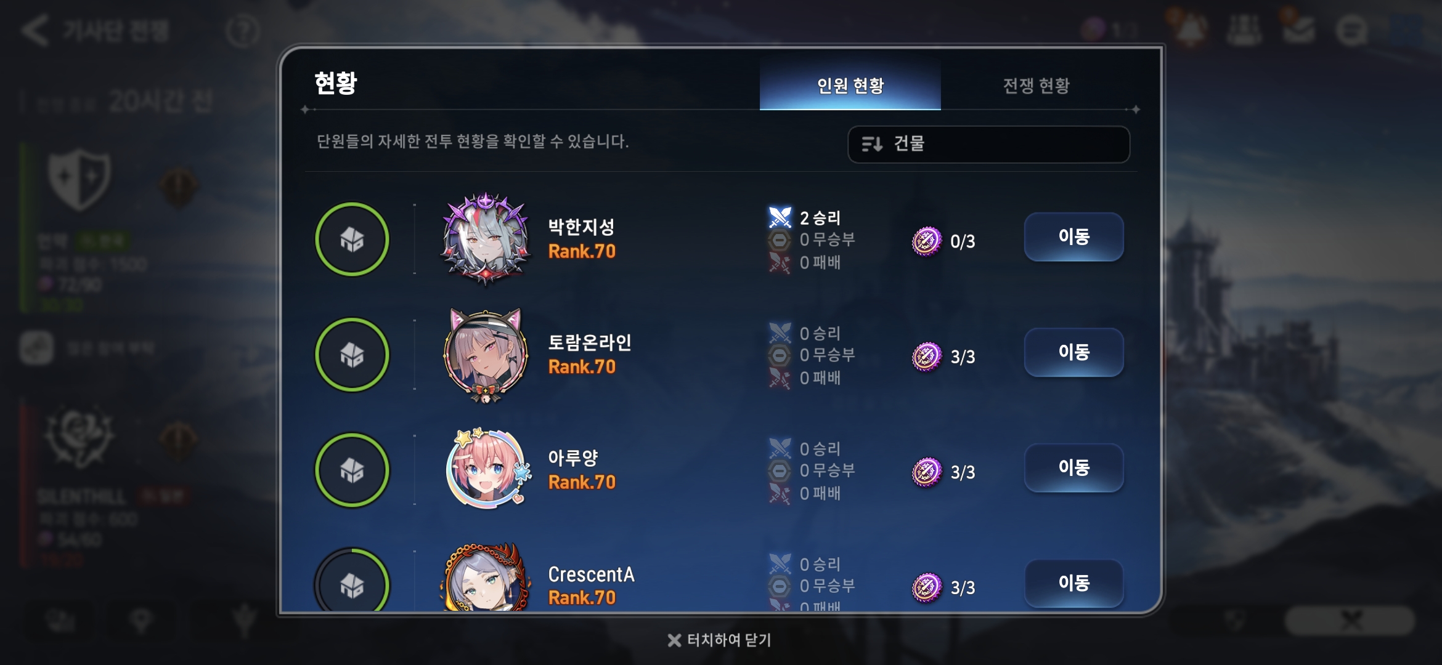Click 이동 button for 아루양
This screenshot has height=665, width=1442.
click(1073, 468)
